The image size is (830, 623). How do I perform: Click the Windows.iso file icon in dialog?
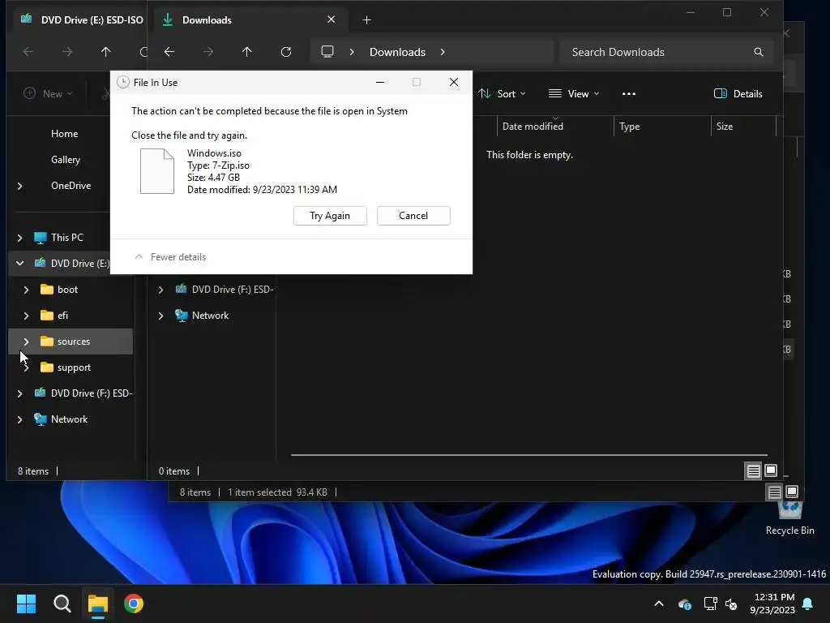point(157,171)
